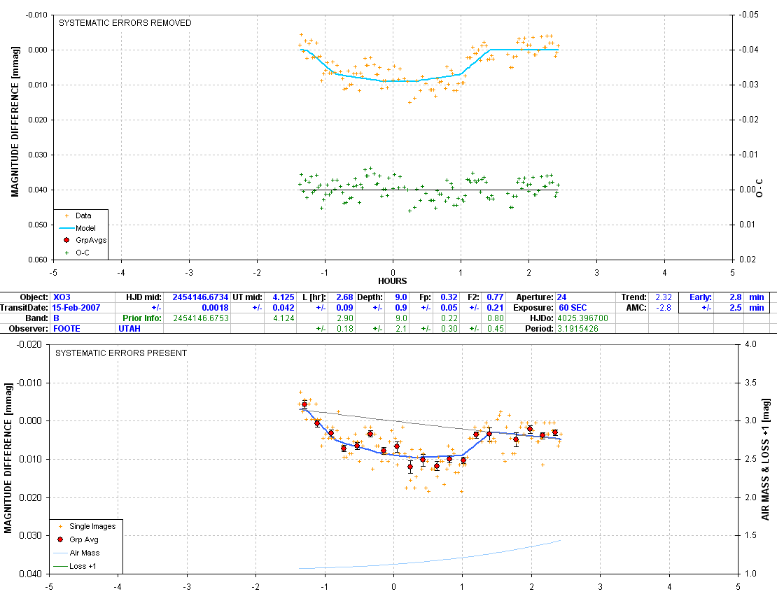
Task: Click the prior length value 2.90
Action: pyautogui.click(x=345, y=318)
